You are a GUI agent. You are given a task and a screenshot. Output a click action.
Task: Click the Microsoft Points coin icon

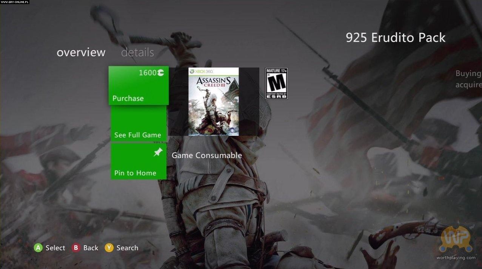161,73
